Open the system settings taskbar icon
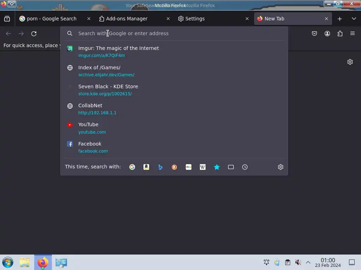361x270 pixels. [x=61, y=262]
